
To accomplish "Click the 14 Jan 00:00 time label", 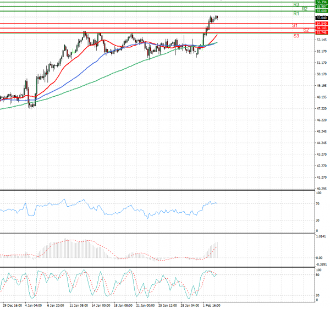I will [101, 305].
